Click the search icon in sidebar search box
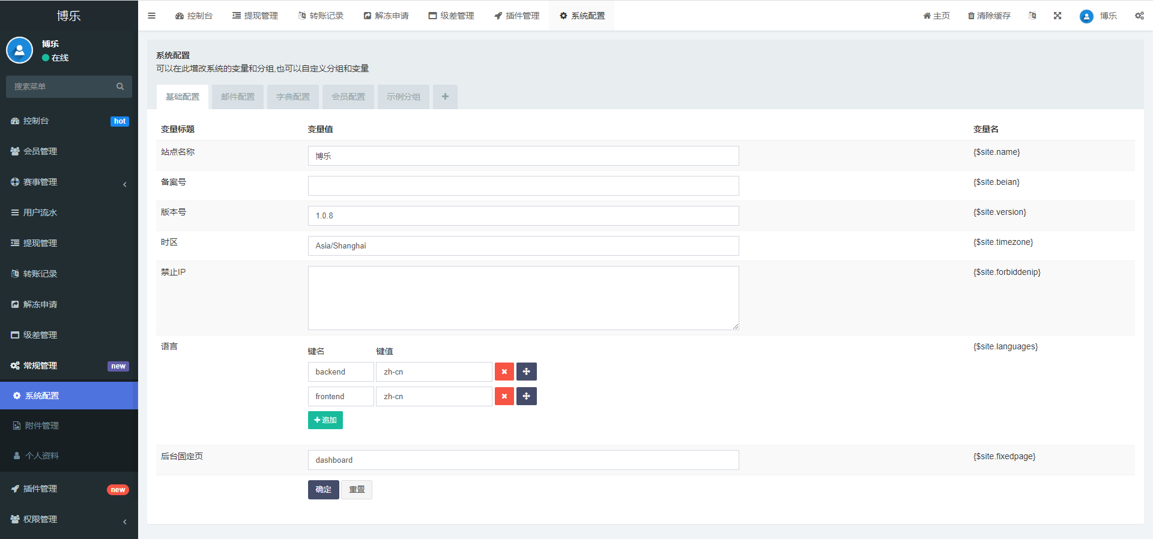The height and width of the screenshot is (539, 1153). pyautogui.click(x=120, y=86)
